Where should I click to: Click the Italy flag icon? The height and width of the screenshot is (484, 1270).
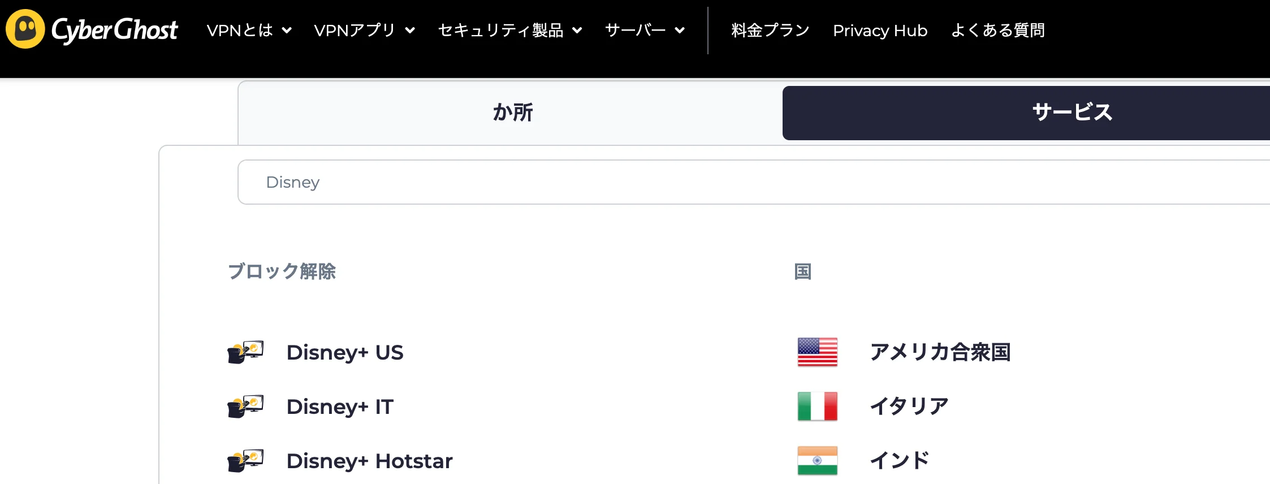click(x=817, y=406)
